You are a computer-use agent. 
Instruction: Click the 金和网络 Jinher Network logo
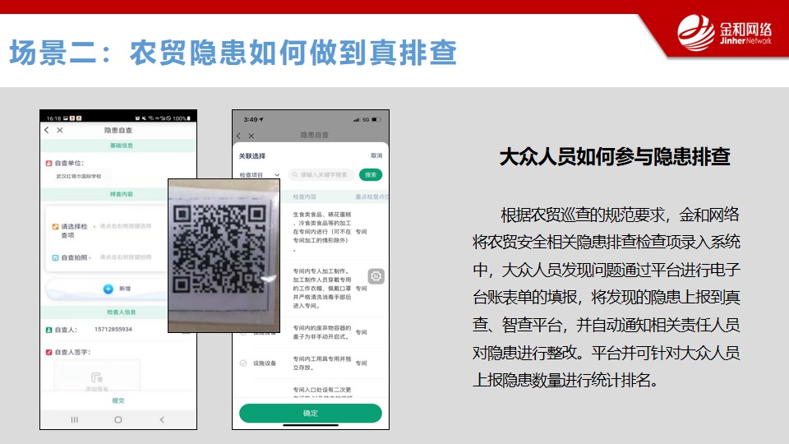click(724, 33)
